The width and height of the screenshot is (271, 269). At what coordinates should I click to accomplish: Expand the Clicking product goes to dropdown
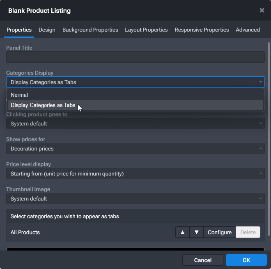point(135,123)
